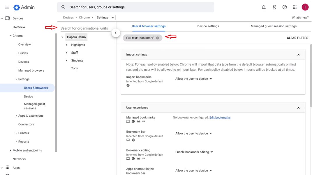The image size is (312, 175).
Task: Open Guides in sidebar
Action: pos(23,53)
